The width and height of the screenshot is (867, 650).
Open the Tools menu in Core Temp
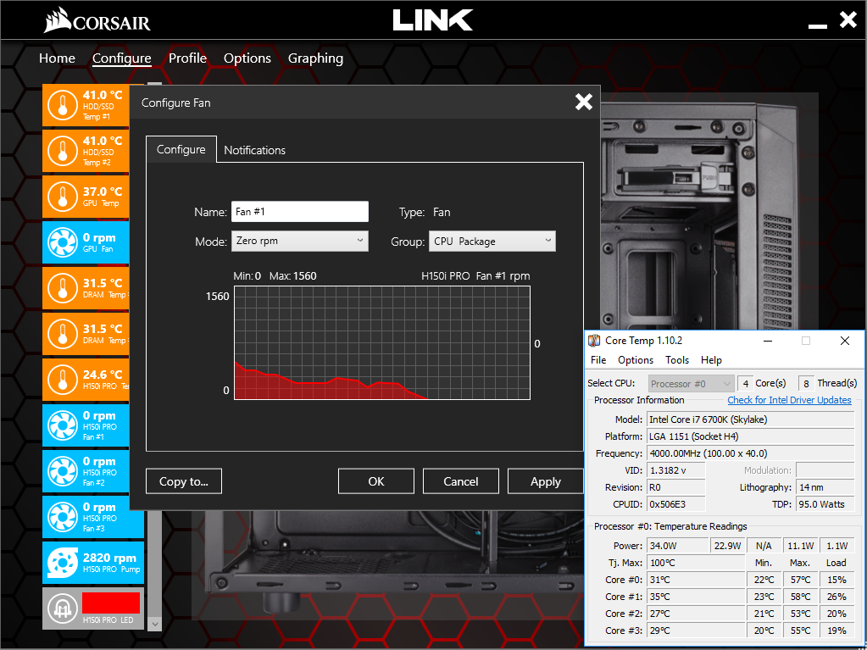pyautogui.click(x=677, y=360)
